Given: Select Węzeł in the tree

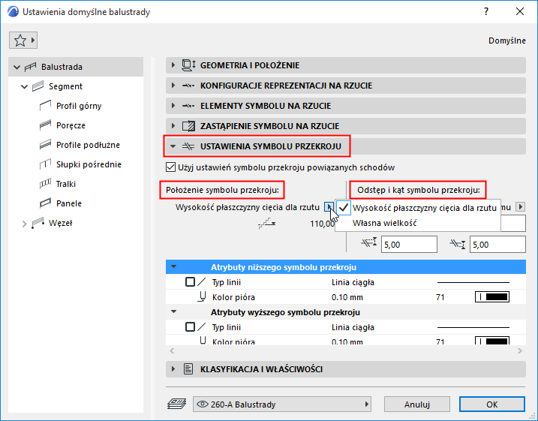Looking at the screenshot, I should 61,223.
